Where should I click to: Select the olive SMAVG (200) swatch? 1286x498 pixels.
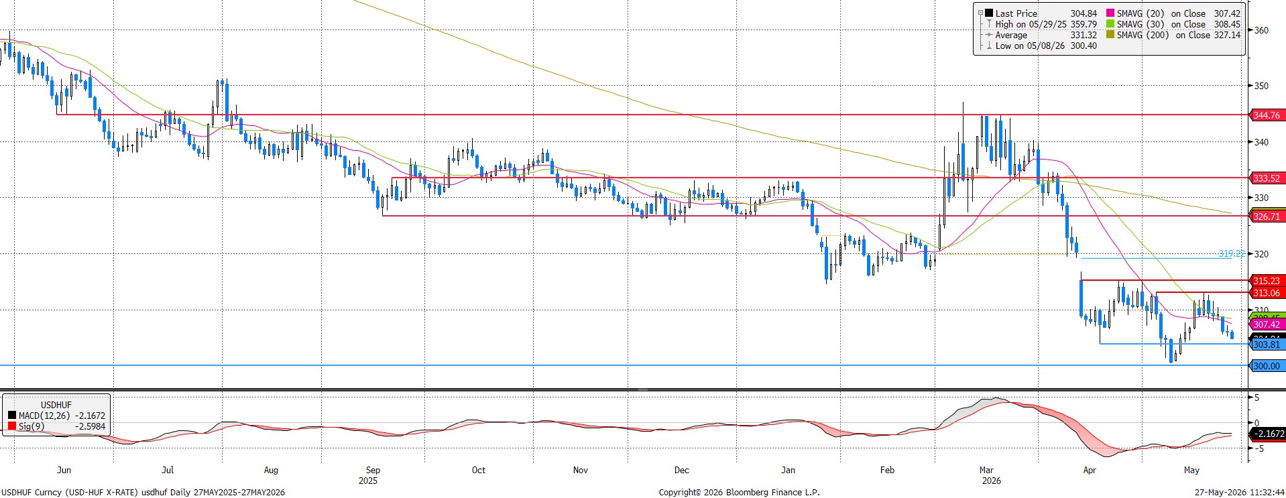point(1110,34)
